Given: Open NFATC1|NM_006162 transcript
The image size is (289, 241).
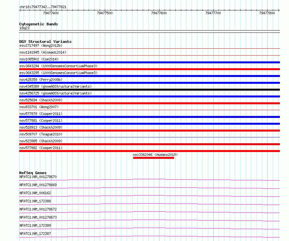Looking at the screenshot, I should click(35, 193).
